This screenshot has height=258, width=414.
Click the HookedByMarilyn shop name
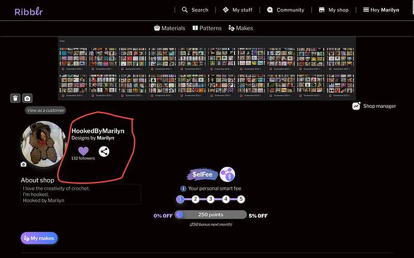pyautogui.click(x=98, y=130)
